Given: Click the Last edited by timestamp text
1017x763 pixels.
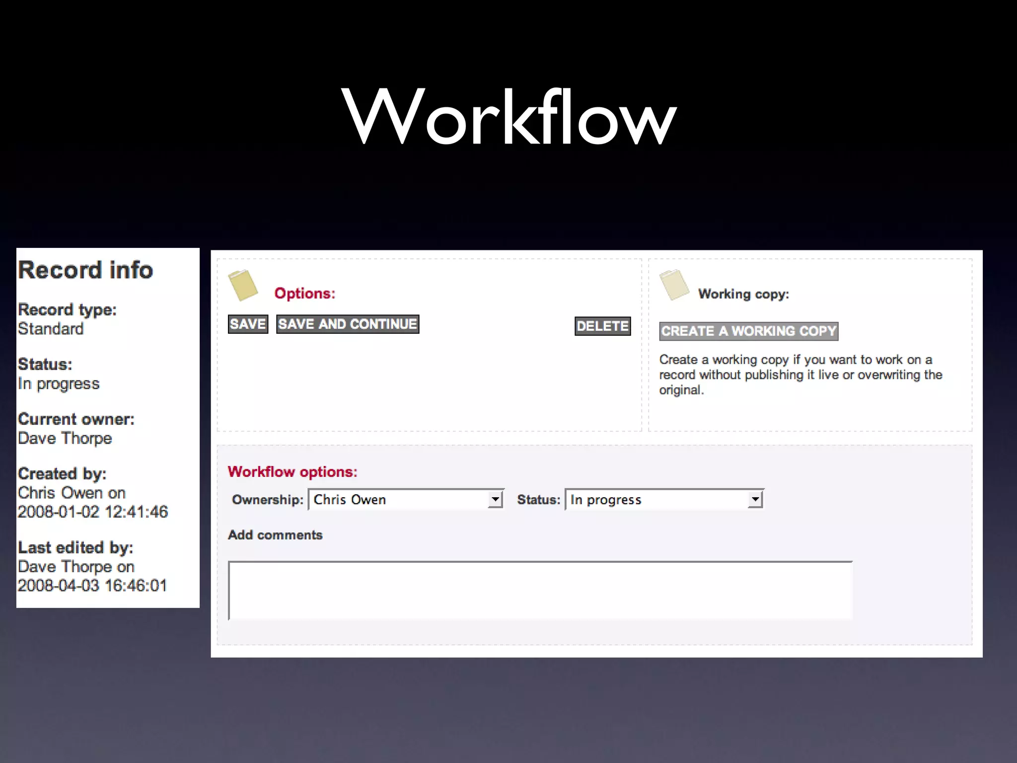Looking at the screenshot, I should [x=92, y=586].
